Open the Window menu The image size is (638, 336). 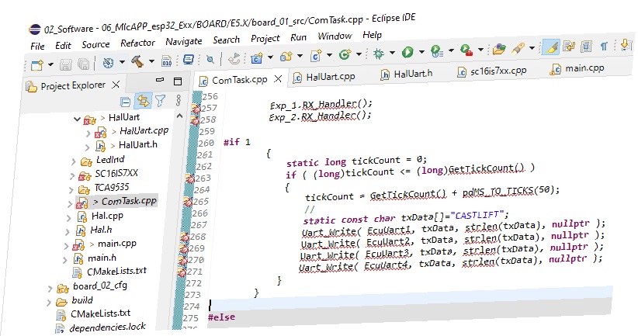[335, 36]
